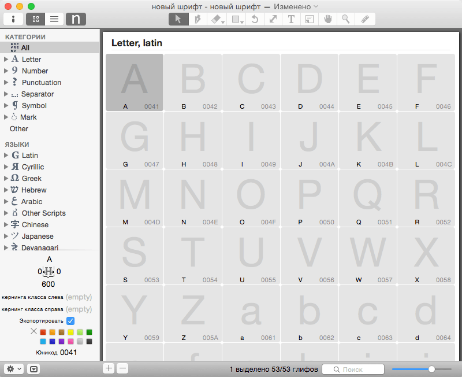Select the Pen draw tool

click(198, 19)
